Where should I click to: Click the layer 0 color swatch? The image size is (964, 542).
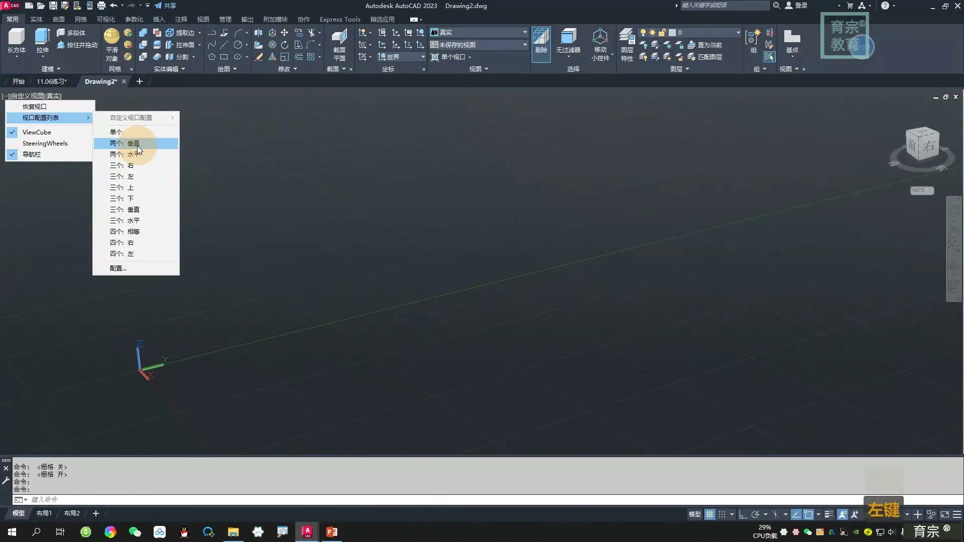pos(672,32)
